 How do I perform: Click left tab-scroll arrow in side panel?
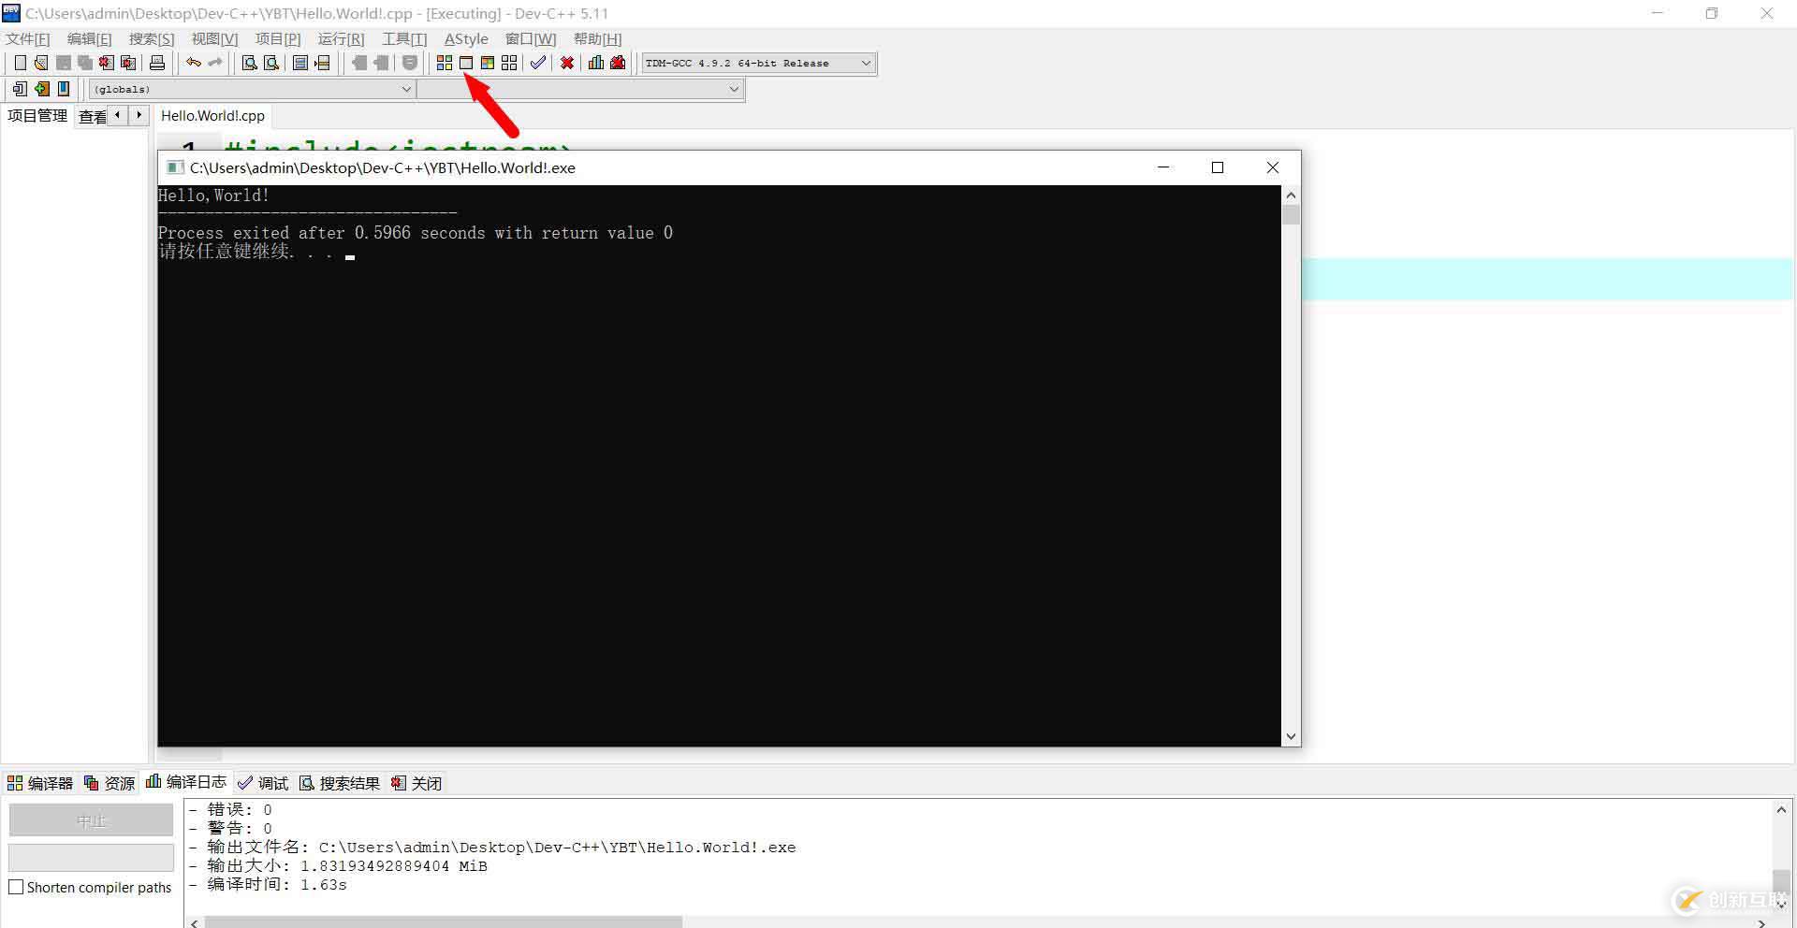click(x=118, y=115)
